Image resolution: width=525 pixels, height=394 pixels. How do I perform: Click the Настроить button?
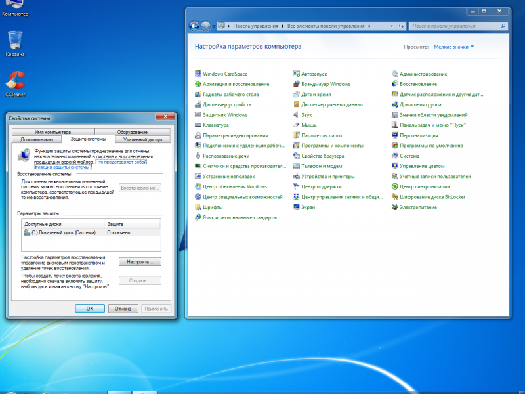pyautogui.click(x=140, y=261)
